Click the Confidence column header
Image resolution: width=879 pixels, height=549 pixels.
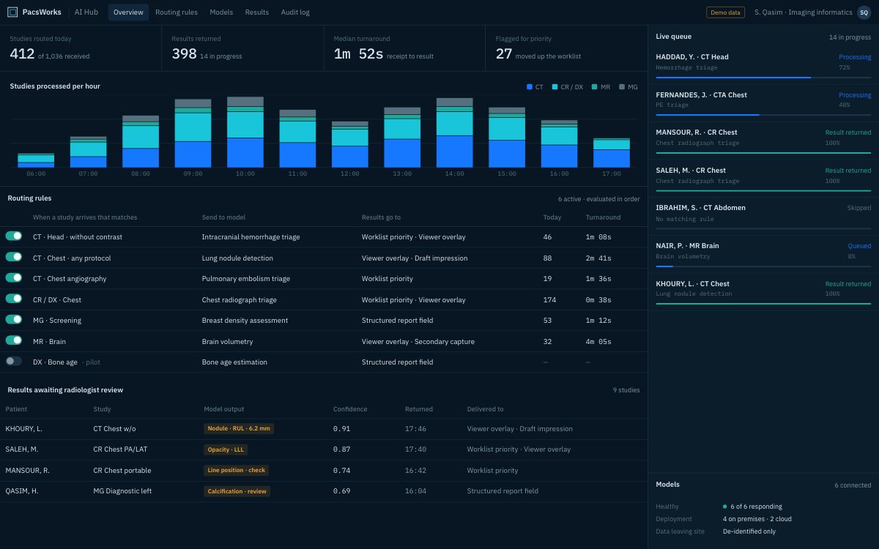(350, 409)
